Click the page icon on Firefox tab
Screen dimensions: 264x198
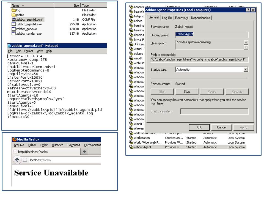click(x=15, y=152)
